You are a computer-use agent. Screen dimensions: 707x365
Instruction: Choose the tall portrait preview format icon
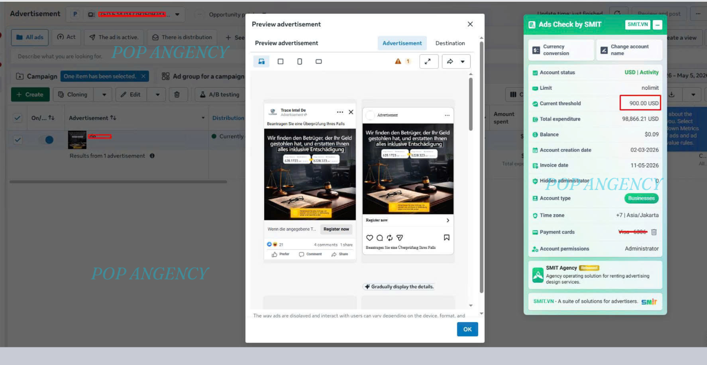point(299,62)
